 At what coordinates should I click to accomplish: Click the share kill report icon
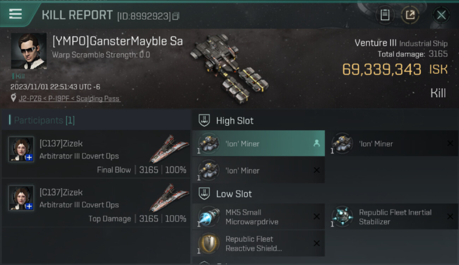(410, 15)
